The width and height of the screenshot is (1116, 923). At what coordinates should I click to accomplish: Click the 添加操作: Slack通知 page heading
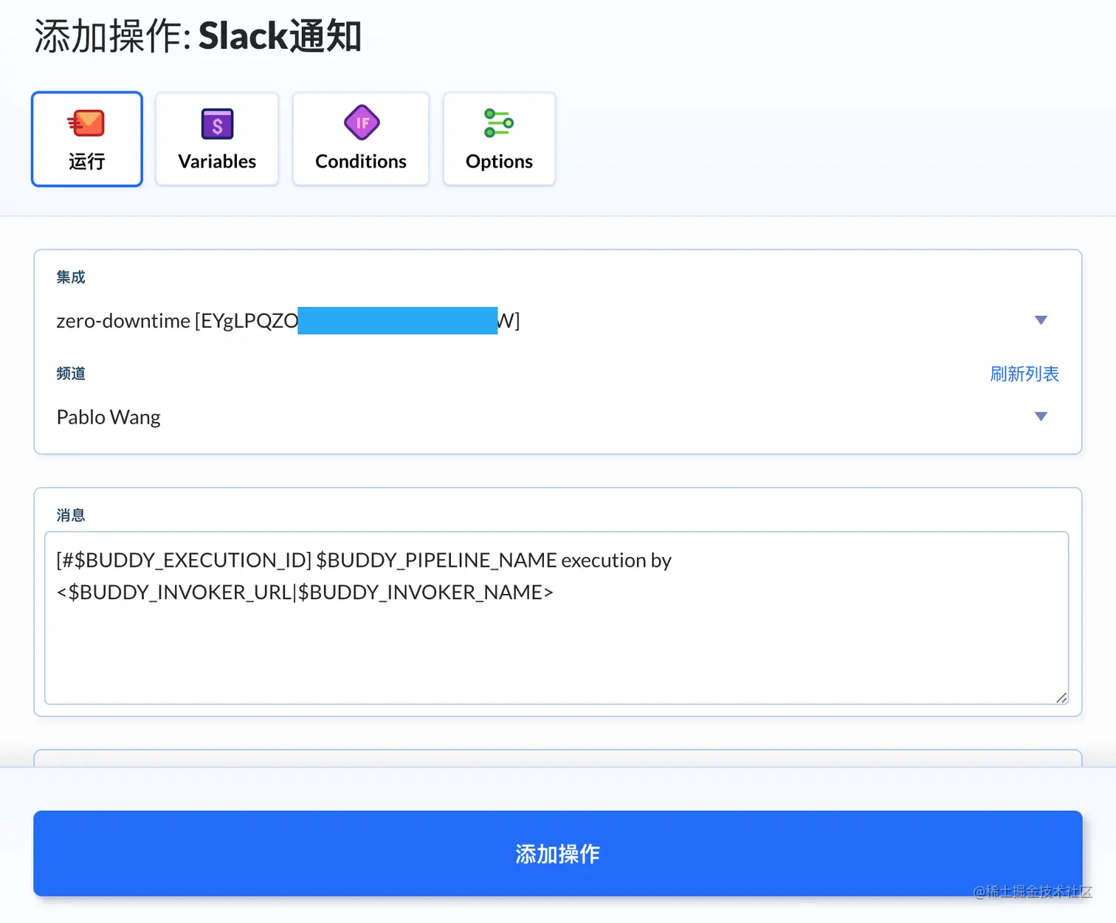(198, 35)
